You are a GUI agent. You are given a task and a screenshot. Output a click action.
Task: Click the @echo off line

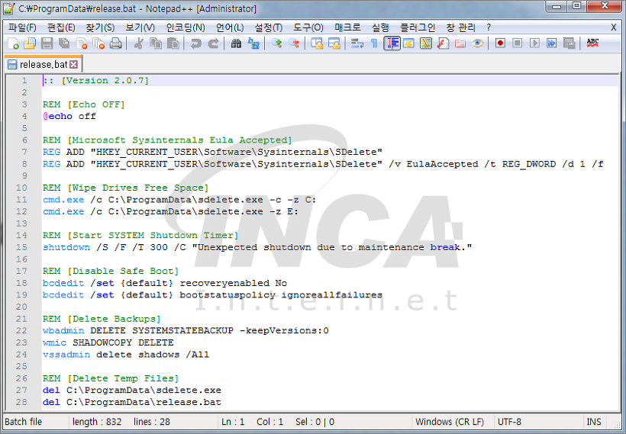click(69, 116)
